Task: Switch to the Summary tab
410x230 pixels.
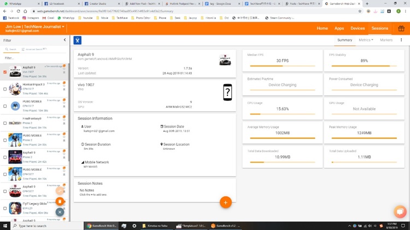Action: click(x=344, y=40)
